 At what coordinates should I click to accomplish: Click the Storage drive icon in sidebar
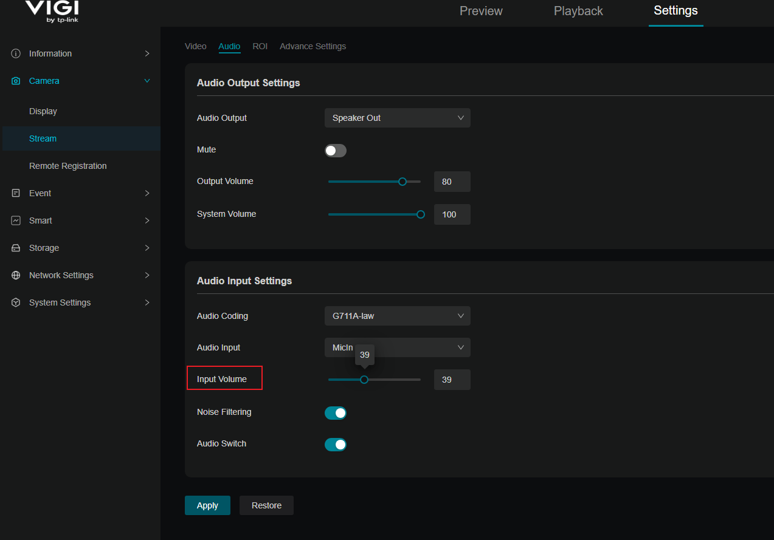pyautogui.click(x=16, y=248)
